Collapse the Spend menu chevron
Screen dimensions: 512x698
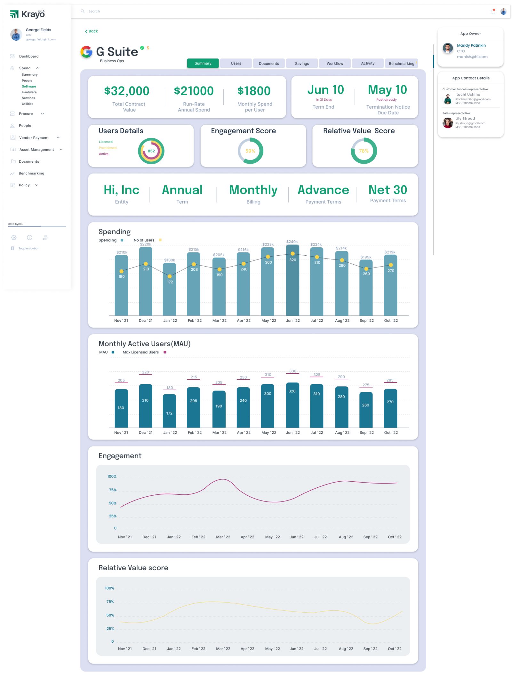tap(38, 68)
